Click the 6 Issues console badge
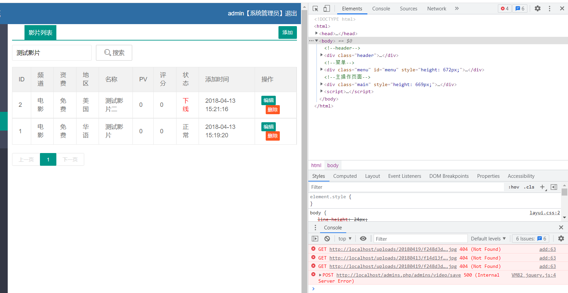Screen dimensions: 568x293 click(531, 239)
